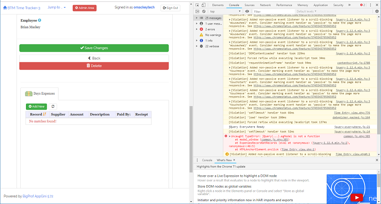381x204 pixels.
Task: Toggle DevTools device toolbar
Action: [203, 5]
